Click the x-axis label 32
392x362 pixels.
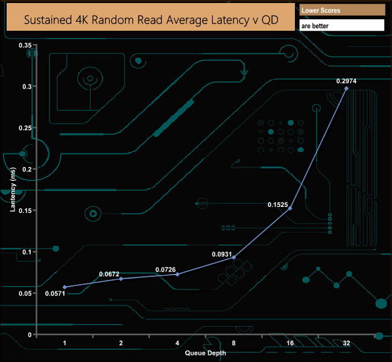pos(346,343)
